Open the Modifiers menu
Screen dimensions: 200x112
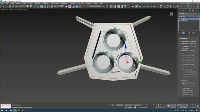(37, 3)
